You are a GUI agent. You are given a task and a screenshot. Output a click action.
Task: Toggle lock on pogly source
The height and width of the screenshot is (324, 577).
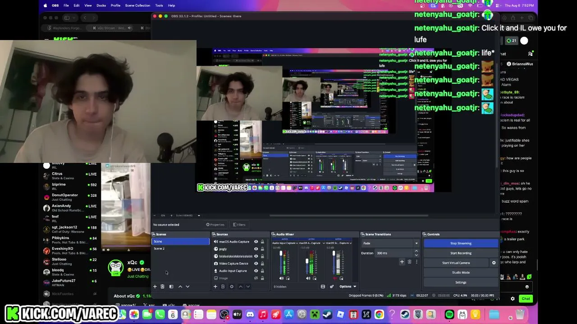pos(262,249)
